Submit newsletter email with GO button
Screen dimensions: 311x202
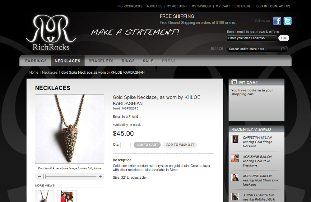point(284,38)
